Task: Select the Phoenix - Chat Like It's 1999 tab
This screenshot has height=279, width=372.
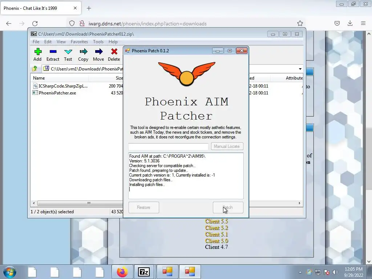Action: pos(41,8)
